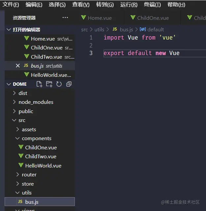Open the 转到(G) menu
206x211 pixels.
(x=105, y=5)
